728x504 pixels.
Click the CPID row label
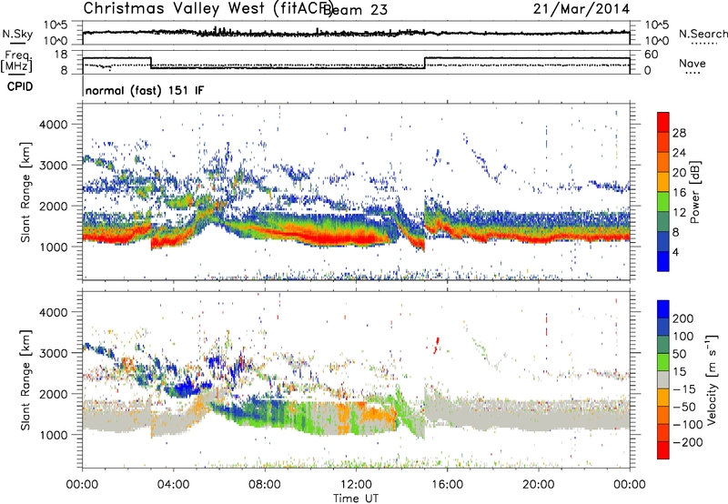[20, 86]
